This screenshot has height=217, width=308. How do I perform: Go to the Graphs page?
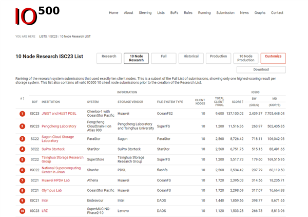click(260, 13)
